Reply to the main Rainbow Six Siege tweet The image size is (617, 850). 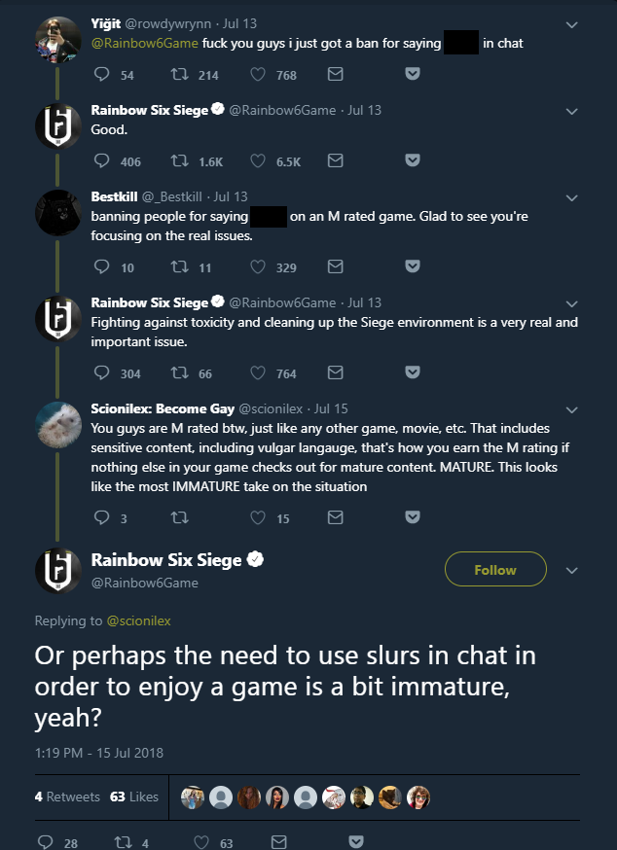pyautogui.click(x=44, y=842)
